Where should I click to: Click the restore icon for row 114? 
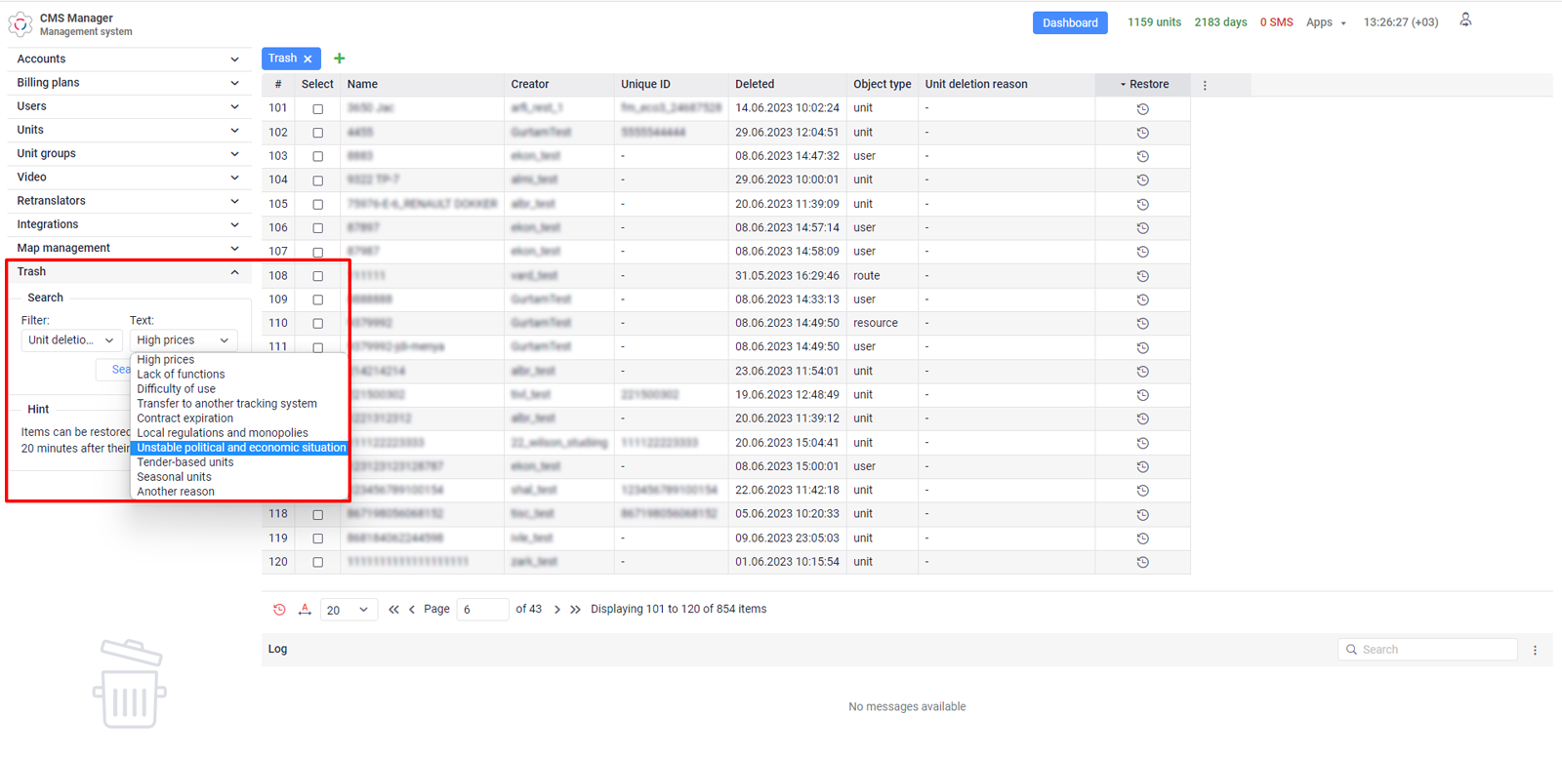pyautogui.click(x=1142, y=418)
